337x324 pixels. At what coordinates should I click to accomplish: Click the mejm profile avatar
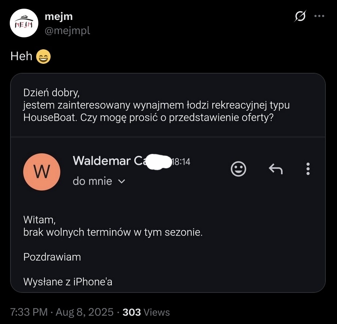[x=24, y=23]
